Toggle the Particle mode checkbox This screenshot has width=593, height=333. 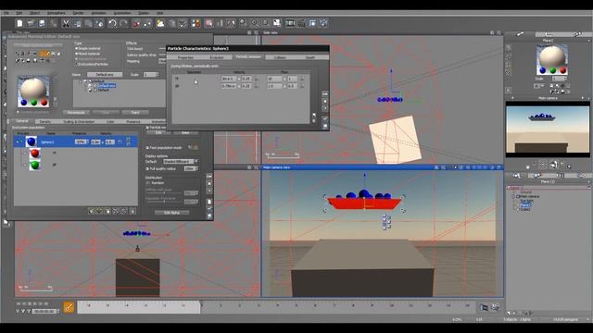click(147, 128)
